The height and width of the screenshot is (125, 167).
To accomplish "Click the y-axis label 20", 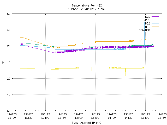I will coord(9,46).
